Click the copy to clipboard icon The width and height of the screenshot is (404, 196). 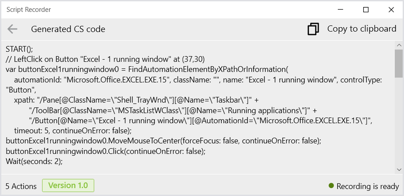pyautogui.click(x=313, y=29)
